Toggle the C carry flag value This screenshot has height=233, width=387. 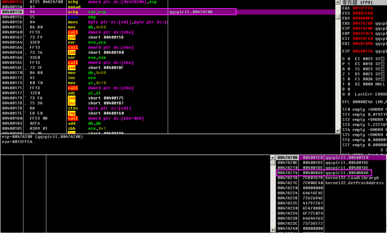pos(348,59)
